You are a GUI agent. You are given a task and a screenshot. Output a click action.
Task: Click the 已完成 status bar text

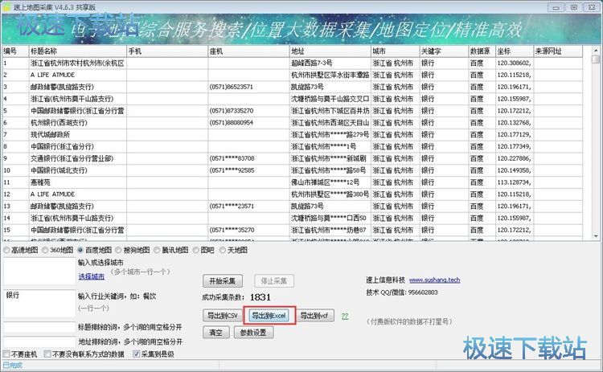tap(12, 365)
